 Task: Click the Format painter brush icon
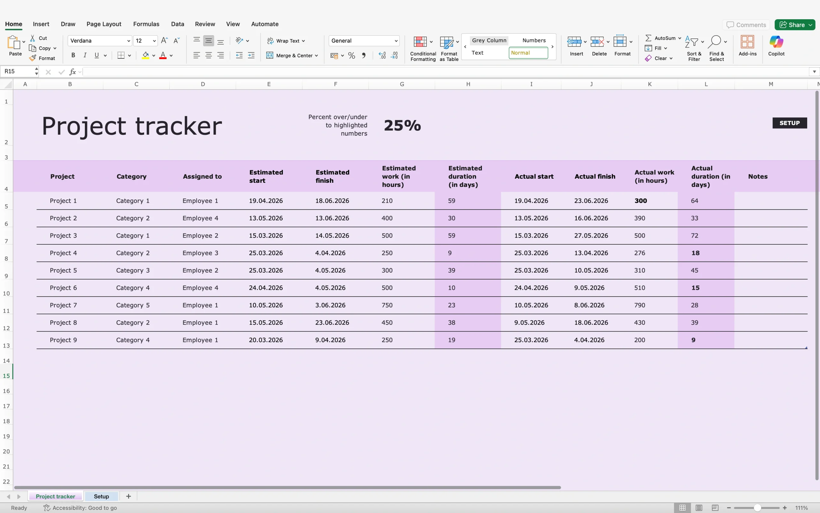click(x=33, y=58)
